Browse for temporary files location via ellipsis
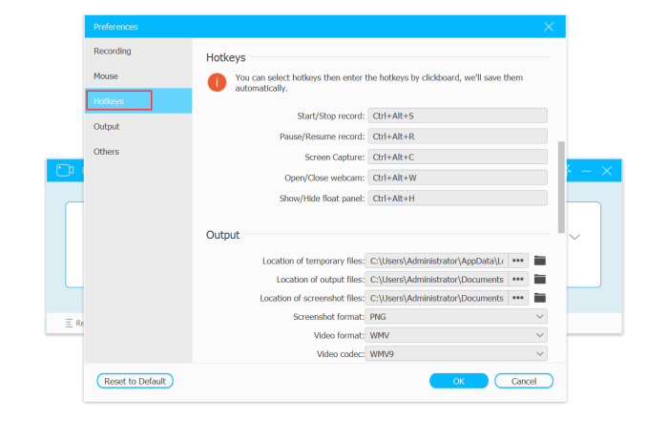This screenshot has width=668, height=421. pyautogui.click(x=518, y=261)
